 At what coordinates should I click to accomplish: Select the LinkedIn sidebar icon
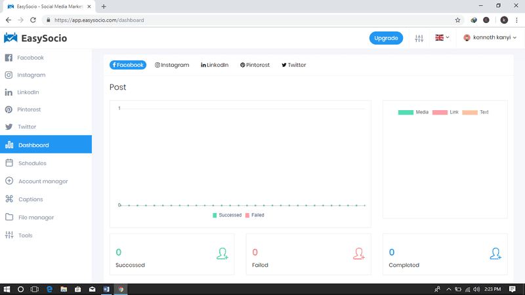pyautogui.click(x=9, y=92)
